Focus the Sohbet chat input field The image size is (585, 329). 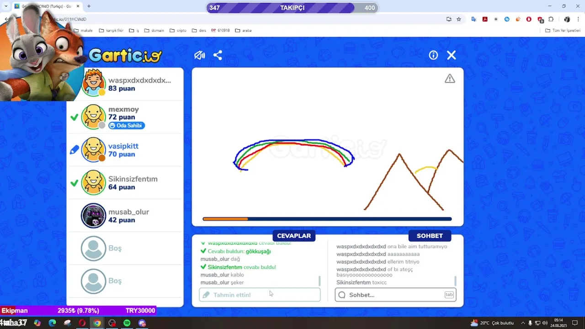pyautogui.click(x=395, y=295)
